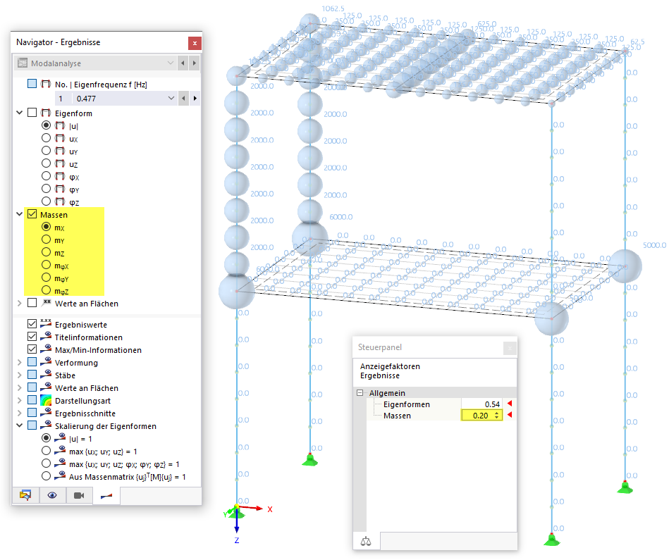The image size is (669, 560).
Task: Open eigenfrequency 0.477 dropdown list
Action: [x=171, y=99]
